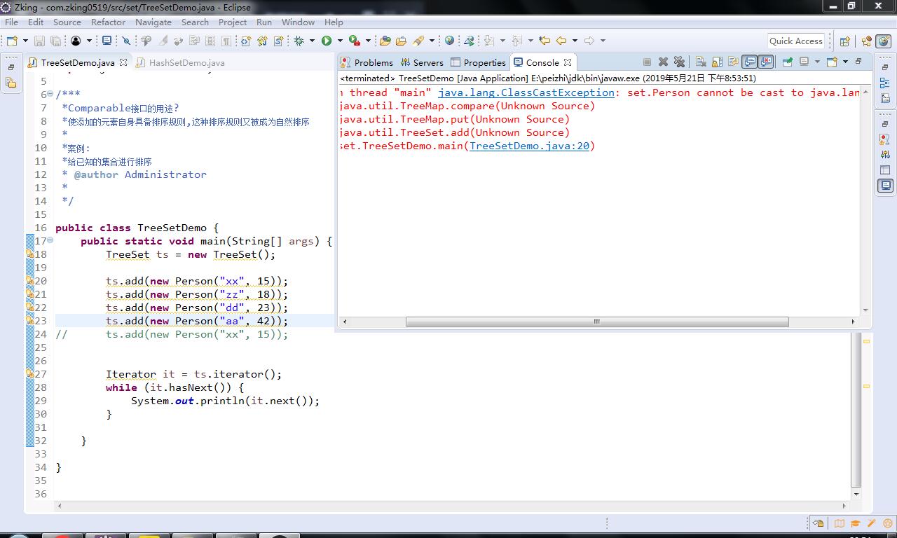The height and width of the screenshot is (538, 897).
Task: Open the Search dropdown arrow
Action: pos(432,41)
